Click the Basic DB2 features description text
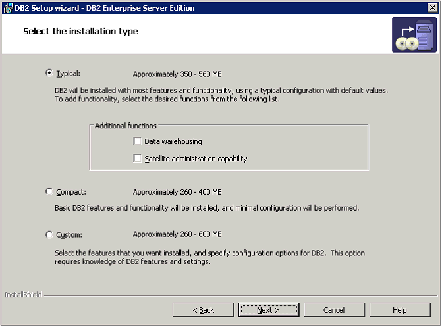442x327 pixels. pyautogui.click(x=207, y=208)
